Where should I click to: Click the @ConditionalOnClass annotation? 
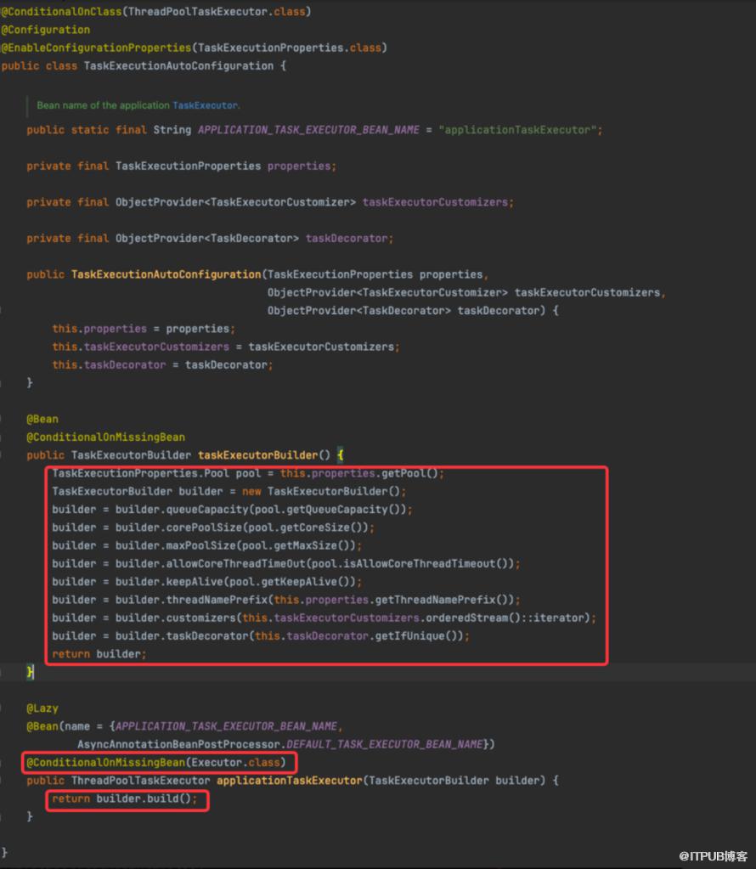pyautogui.click(x=61, y=12)
